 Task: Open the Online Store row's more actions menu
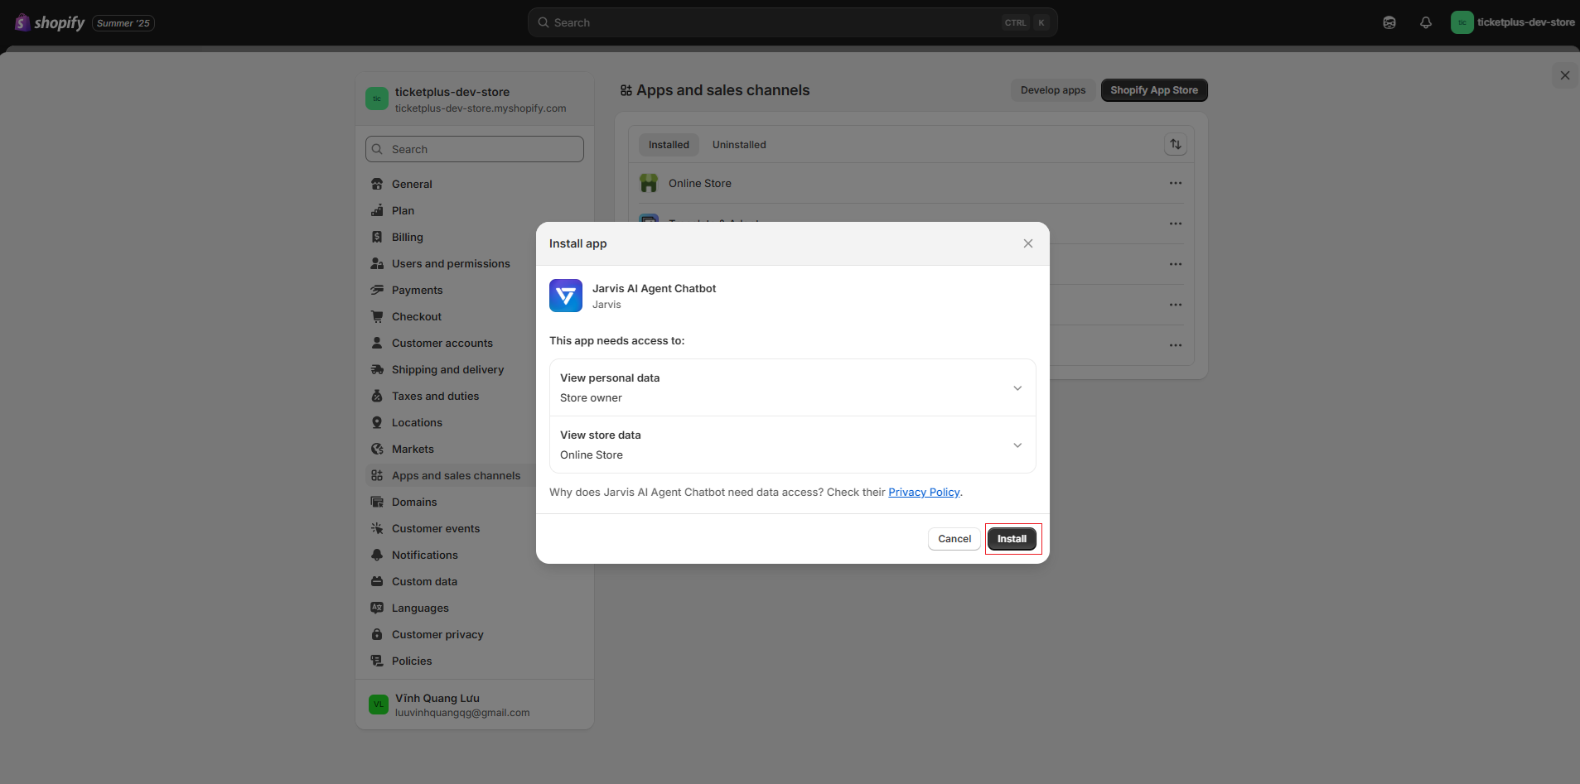(x=1175, y=183)
